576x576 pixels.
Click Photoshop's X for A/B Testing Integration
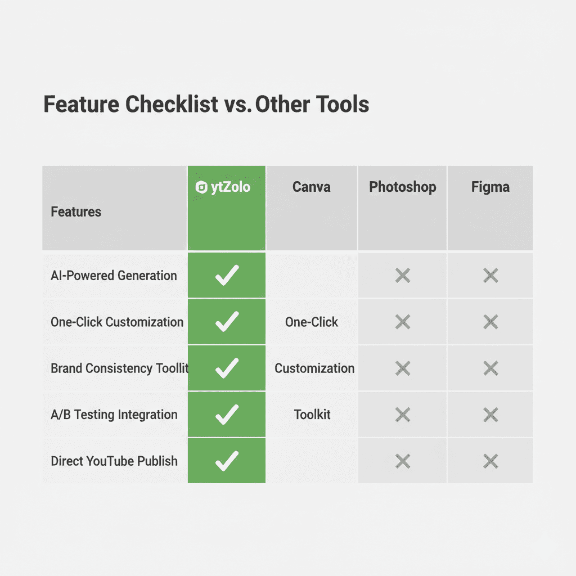(402, 415)
